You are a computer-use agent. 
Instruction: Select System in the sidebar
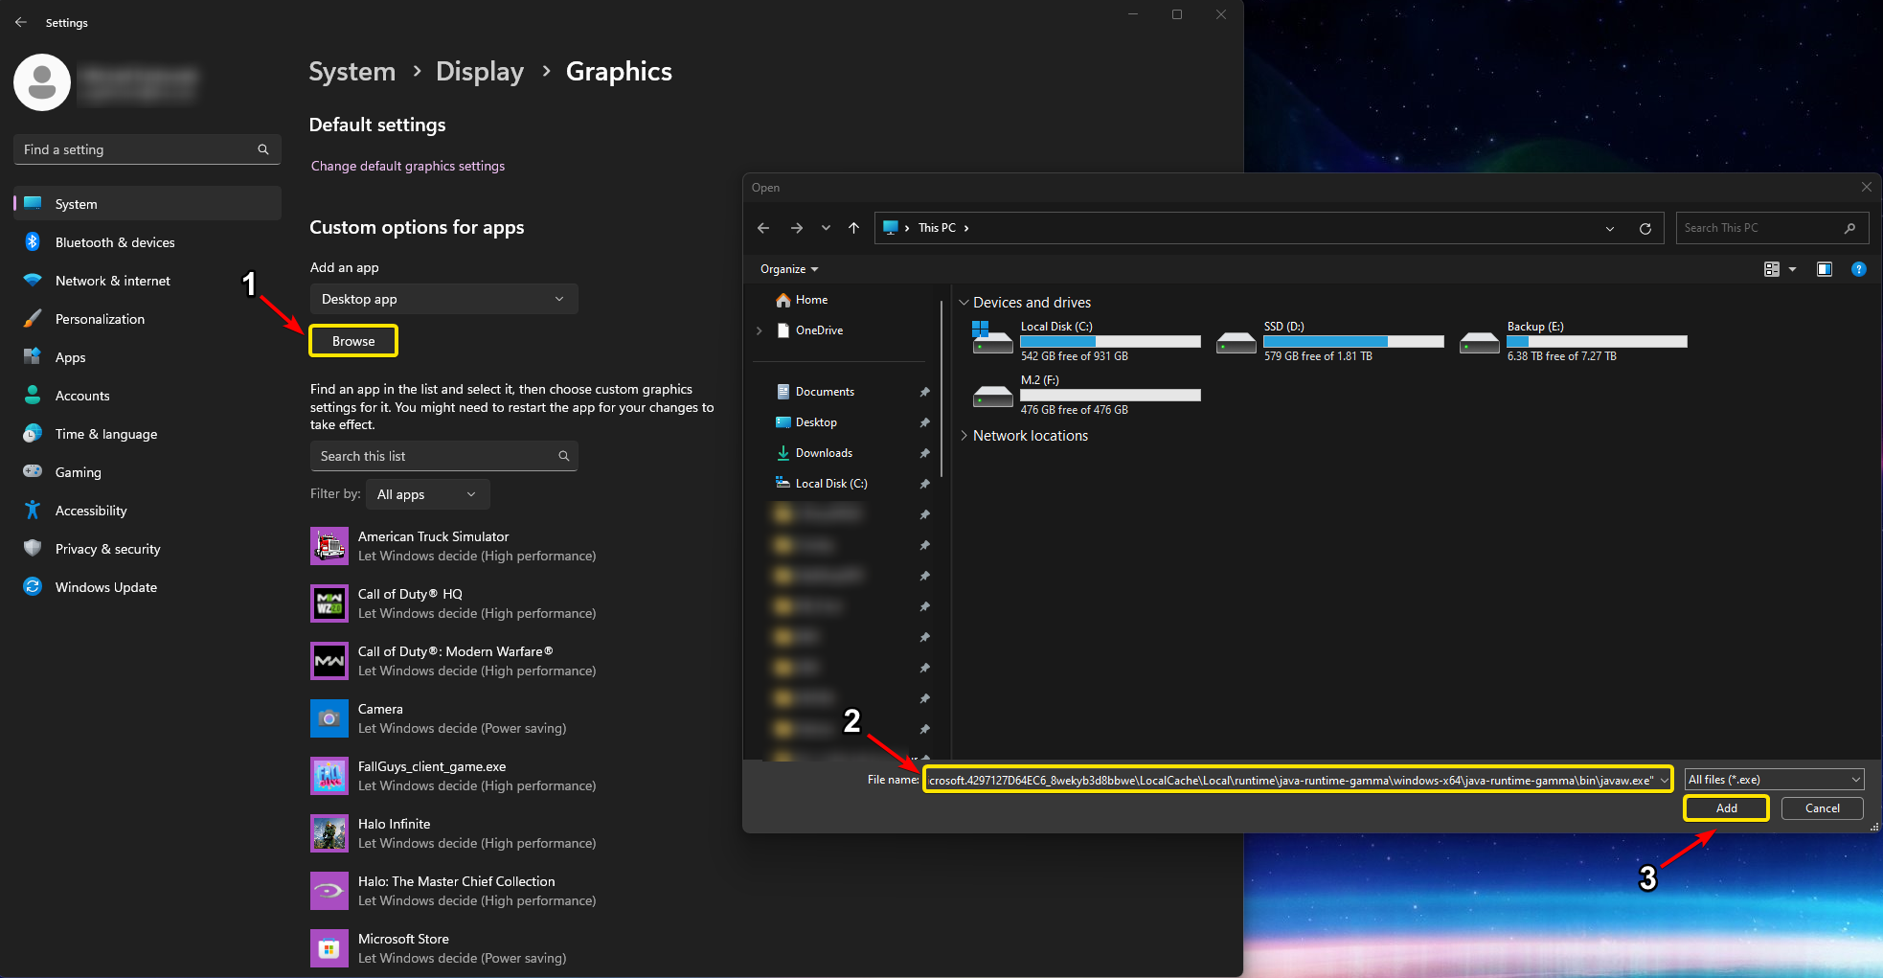pyautogui.click(x=147, y=204)
